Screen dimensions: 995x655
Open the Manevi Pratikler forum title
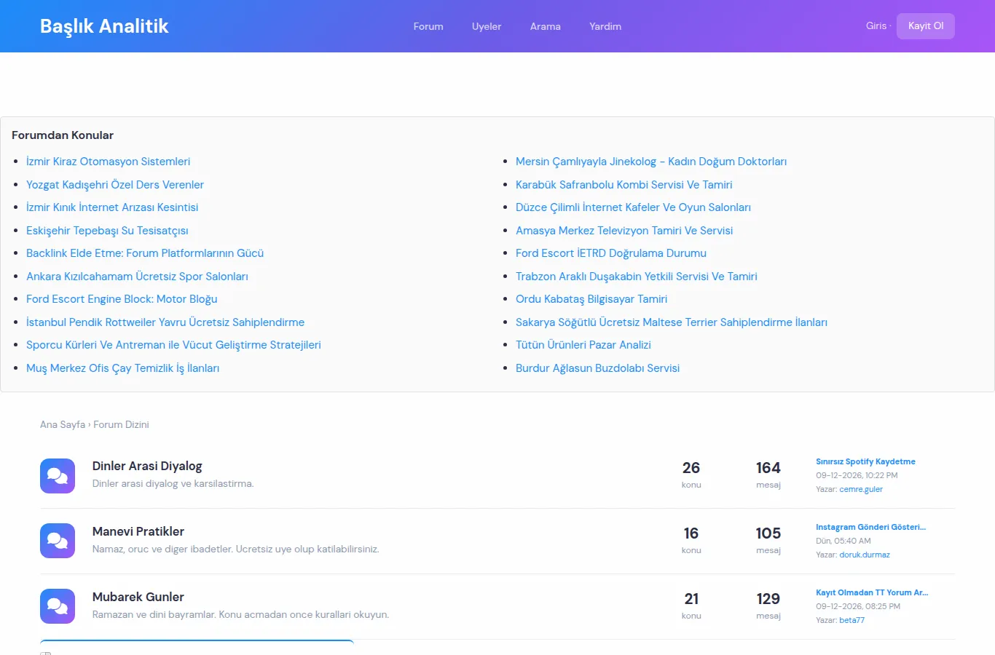(138, 531)
